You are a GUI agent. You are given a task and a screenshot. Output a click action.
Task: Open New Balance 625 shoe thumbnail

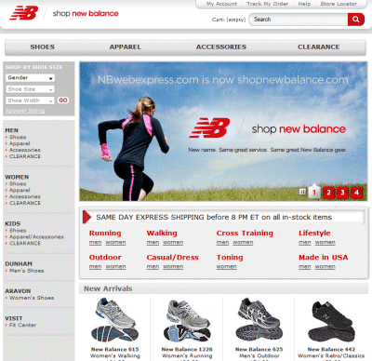(x=259, y=319)
